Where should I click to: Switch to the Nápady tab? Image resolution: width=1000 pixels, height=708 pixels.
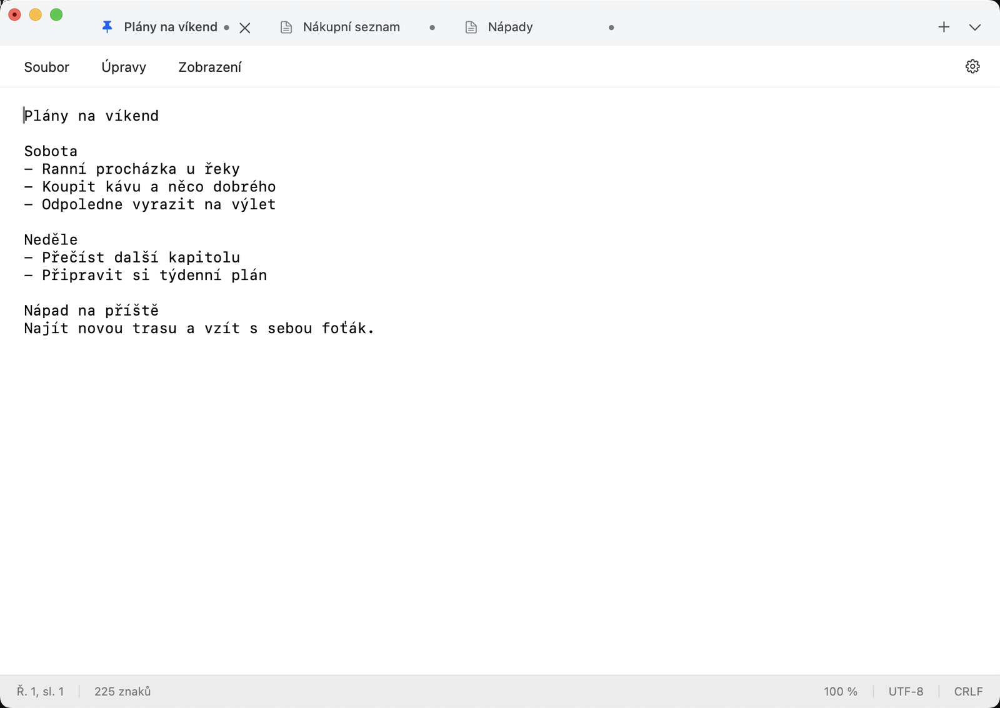tap(510, 27)
